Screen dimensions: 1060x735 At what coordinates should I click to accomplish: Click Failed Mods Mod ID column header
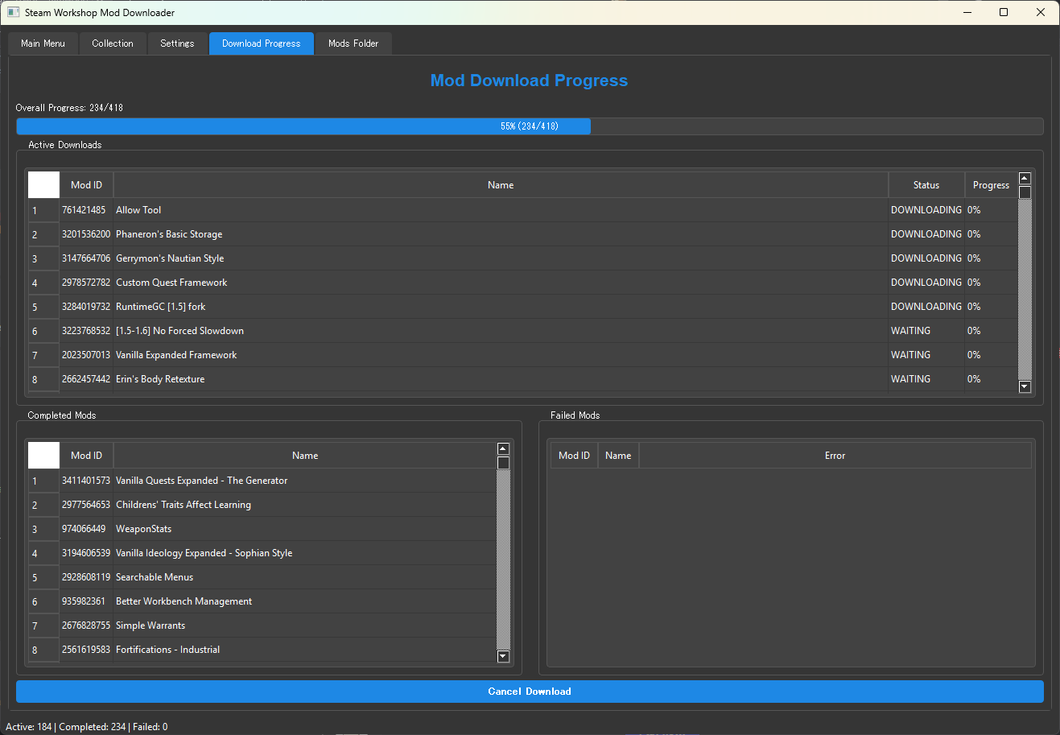[x=574, y=456]
